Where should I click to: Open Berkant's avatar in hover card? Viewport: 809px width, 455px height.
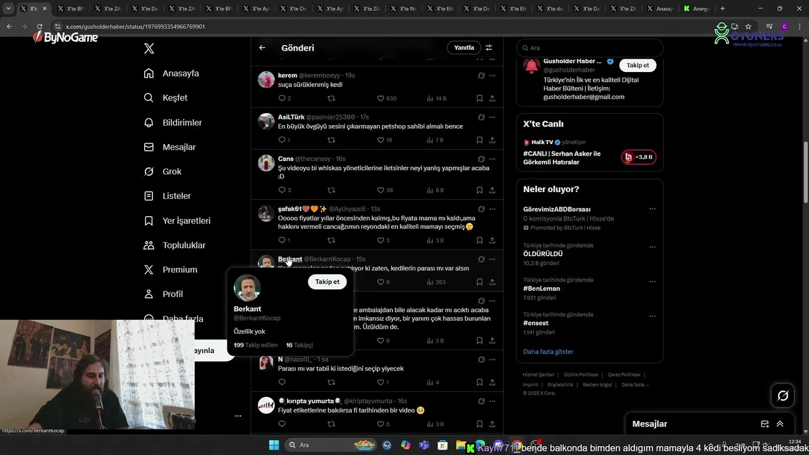247,288
